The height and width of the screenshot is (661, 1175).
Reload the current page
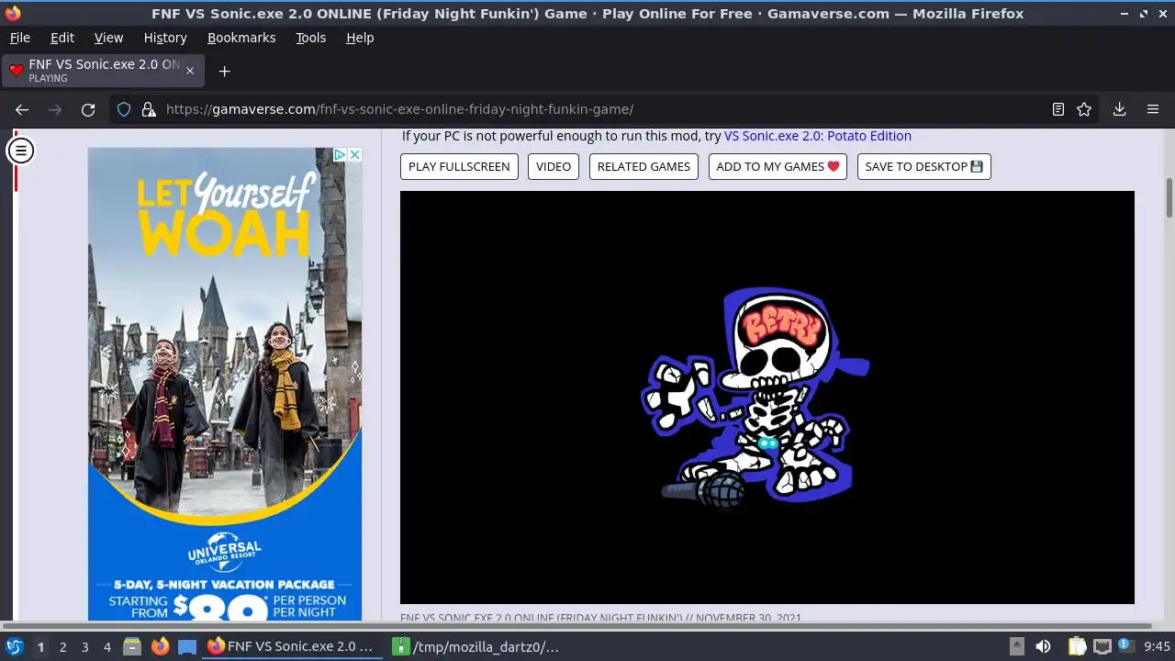point(88,109)
